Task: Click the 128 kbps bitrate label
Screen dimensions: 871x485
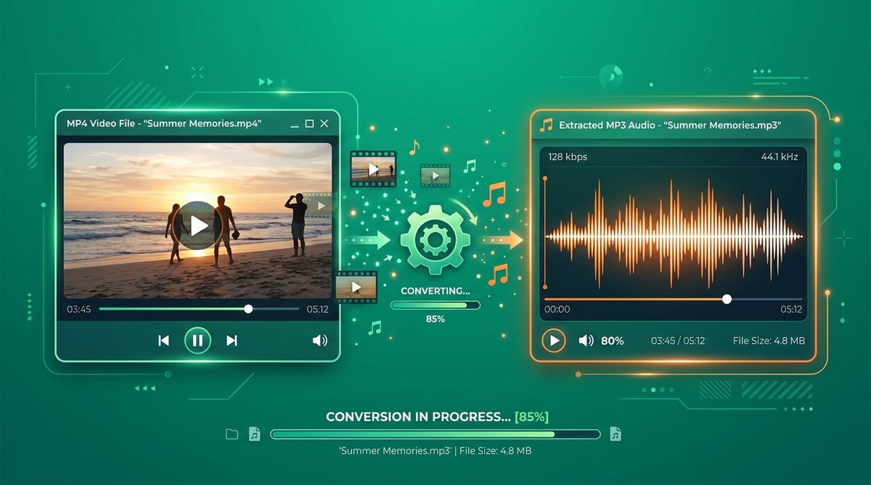Action: pos(568,157)
